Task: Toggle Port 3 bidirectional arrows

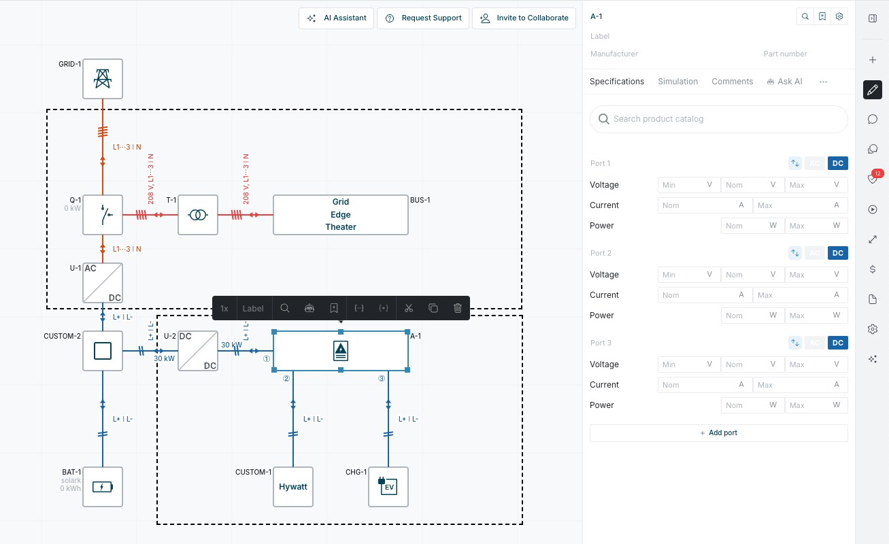Action: (795, 343)
